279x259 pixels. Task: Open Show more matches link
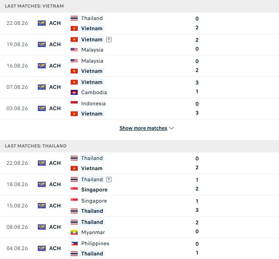(143, 128)
